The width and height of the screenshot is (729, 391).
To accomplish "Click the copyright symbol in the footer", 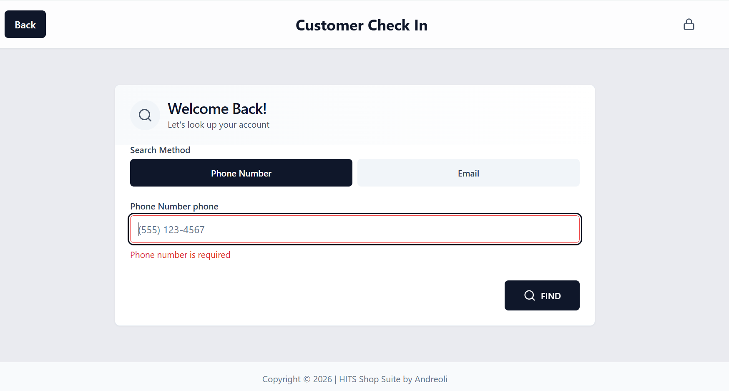I will 307,379.
